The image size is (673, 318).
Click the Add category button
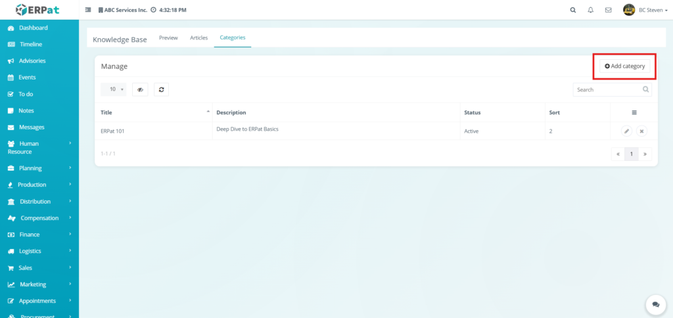[624, 66]
